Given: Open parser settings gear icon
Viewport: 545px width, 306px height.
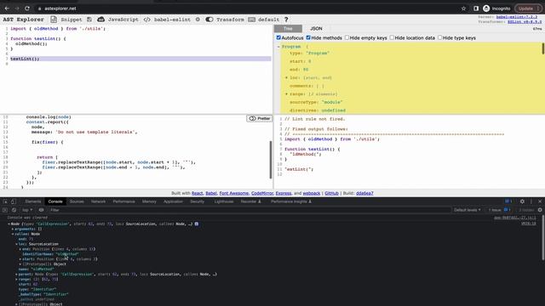Looking at the screenshot, I should pyautogui.click(x=198, y=20).
